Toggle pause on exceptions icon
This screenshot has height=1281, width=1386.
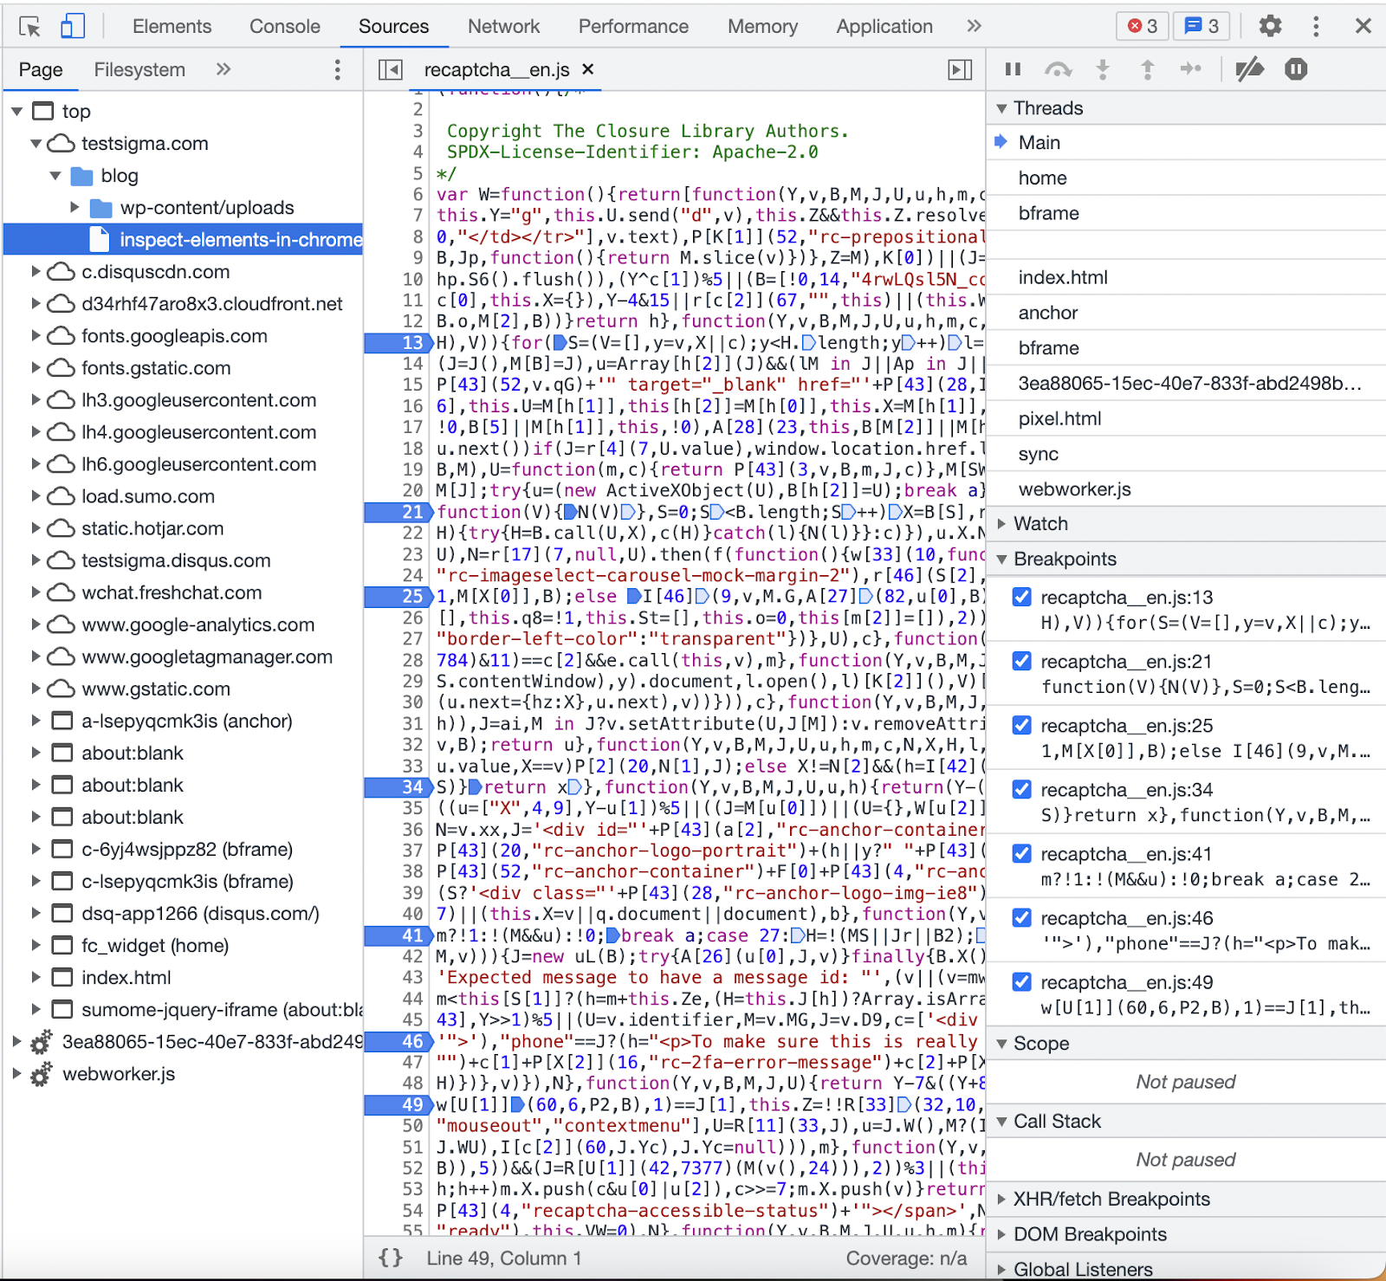1296,69
